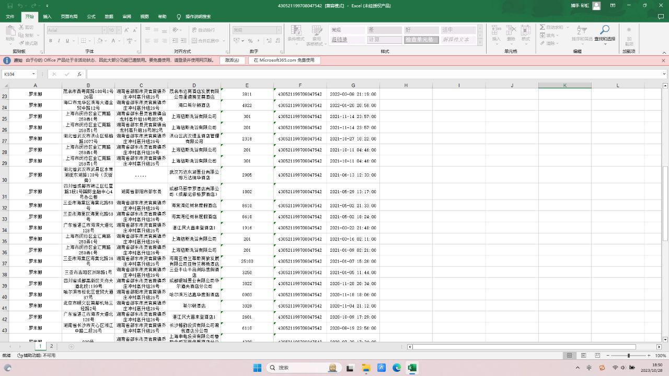Switch to the 页面布局 ribbon tab
The image size is (669, 376).
(69, 17)
